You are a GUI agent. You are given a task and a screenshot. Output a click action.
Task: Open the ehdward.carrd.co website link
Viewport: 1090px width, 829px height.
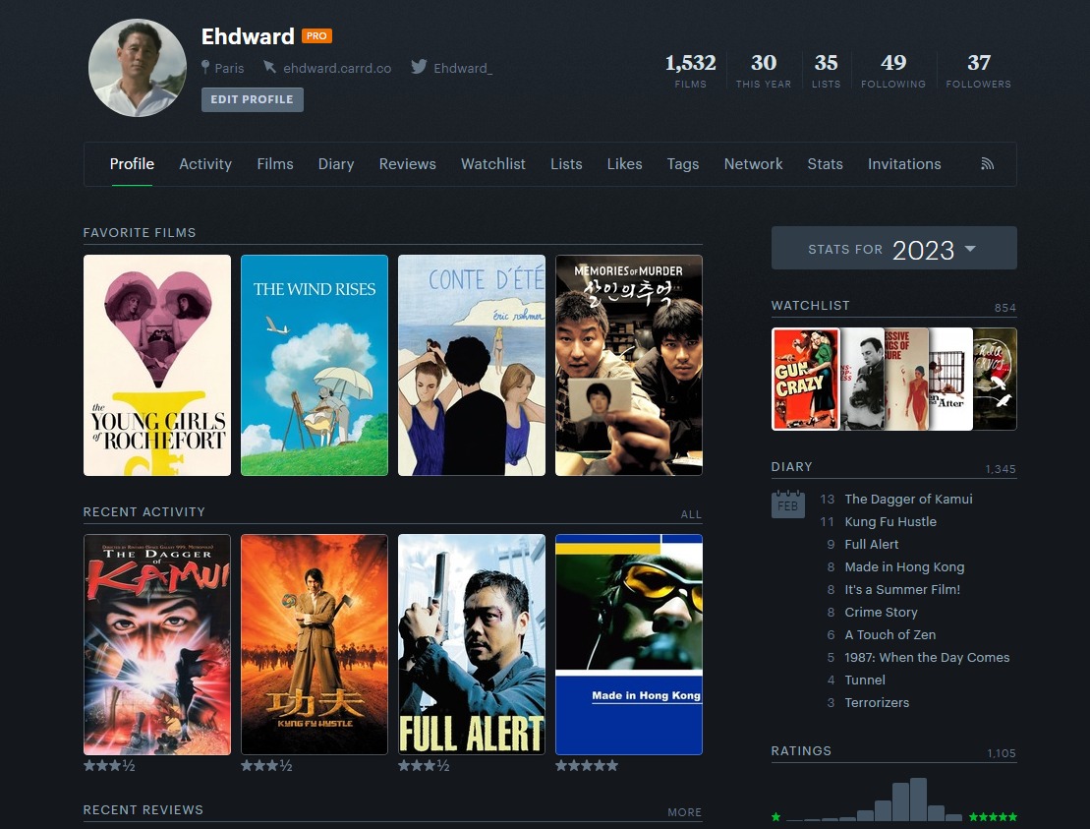[337, 68]
